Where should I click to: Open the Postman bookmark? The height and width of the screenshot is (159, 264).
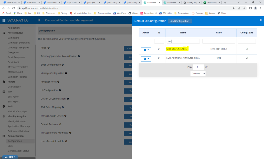pos(197,13)
